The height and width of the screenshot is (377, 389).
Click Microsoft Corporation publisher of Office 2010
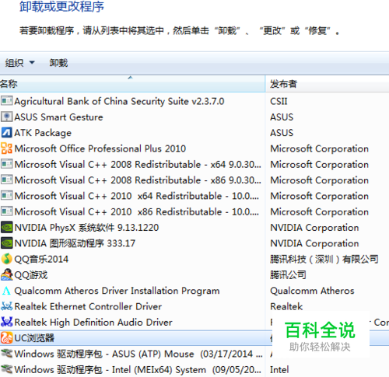point(319,148)
